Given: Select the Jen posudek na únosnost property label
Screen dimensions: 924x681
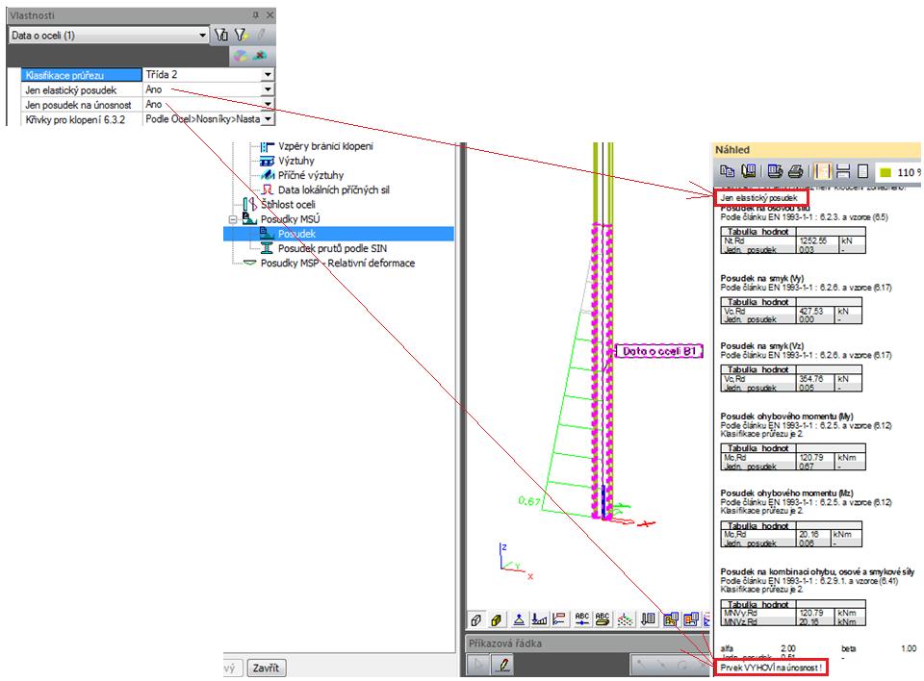Looking at the screenshot, I should [x=78, y=105].
